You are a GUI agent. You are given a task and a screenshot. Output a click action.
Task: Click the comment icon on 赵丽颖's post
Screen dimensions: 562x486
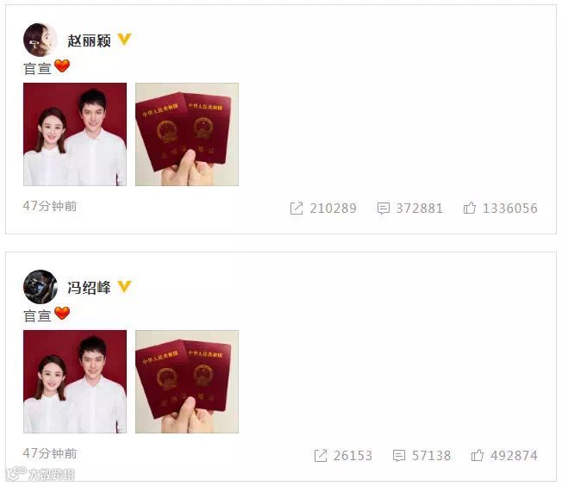[x=384, y=209]
